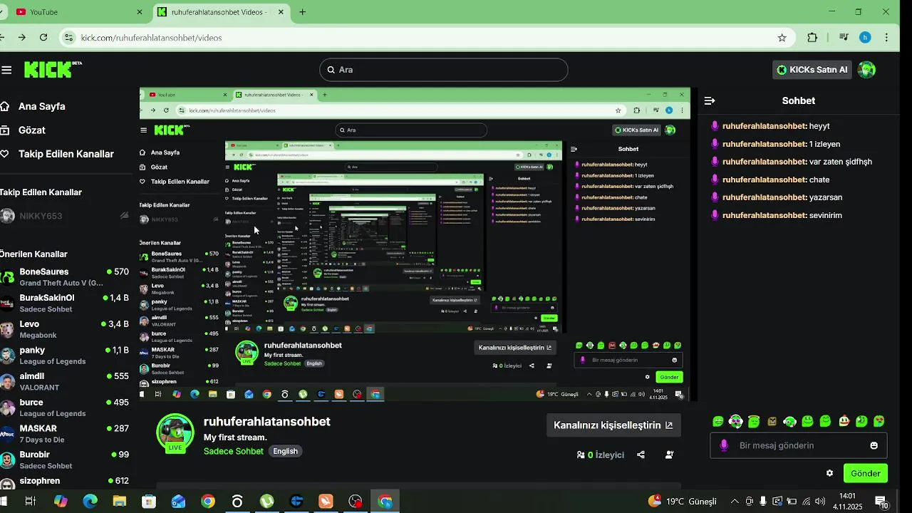Show hidden system tray icons
The height and width of the screenshot is (513, 912).
[x=735, y=502]
